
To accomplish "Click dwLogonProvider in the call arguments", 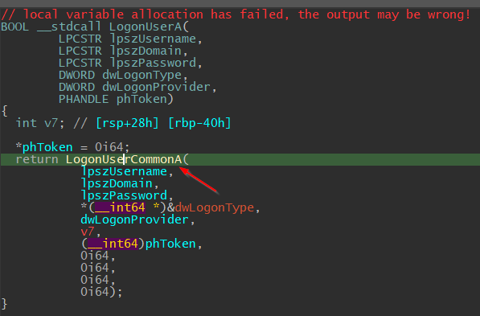I will pyautogui.click(x=135, y=220).
